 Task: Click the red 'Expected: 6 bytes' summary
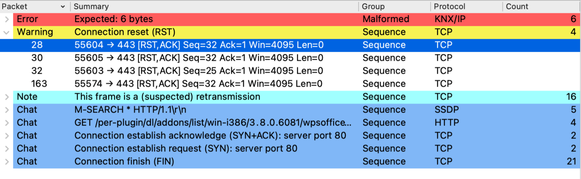[x=114, y=19]
